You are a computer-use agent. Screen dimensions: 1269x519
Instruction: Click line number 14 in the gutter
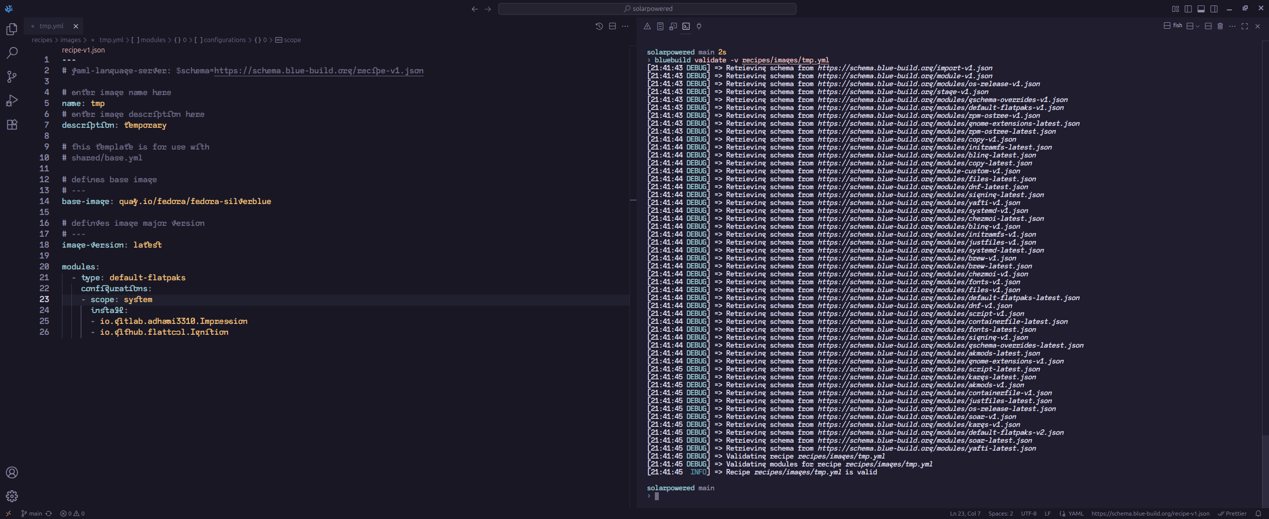tap(44, 202)
